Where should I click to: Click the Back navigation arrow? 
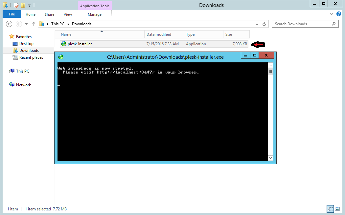[x=9, y=24]
